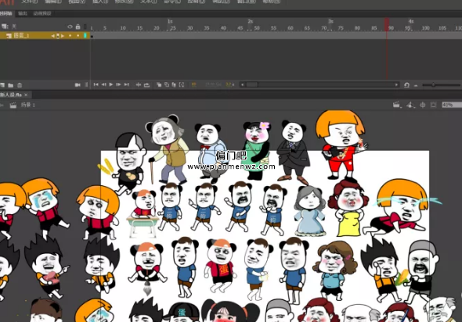This screenshot has width=462, height=322.
Task: Open the 文本 (Text) menu
Action: click(x=148, y=2)
